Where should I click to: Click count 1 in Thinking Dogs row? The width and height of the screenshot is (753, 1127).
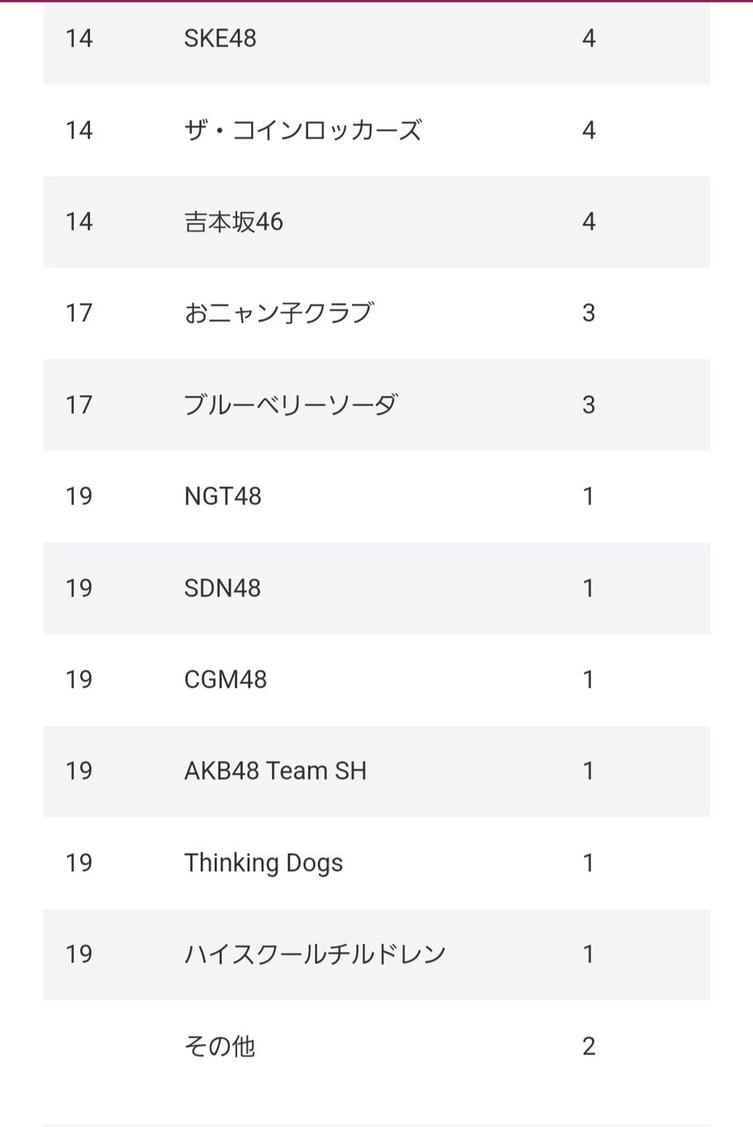point(589,863)
